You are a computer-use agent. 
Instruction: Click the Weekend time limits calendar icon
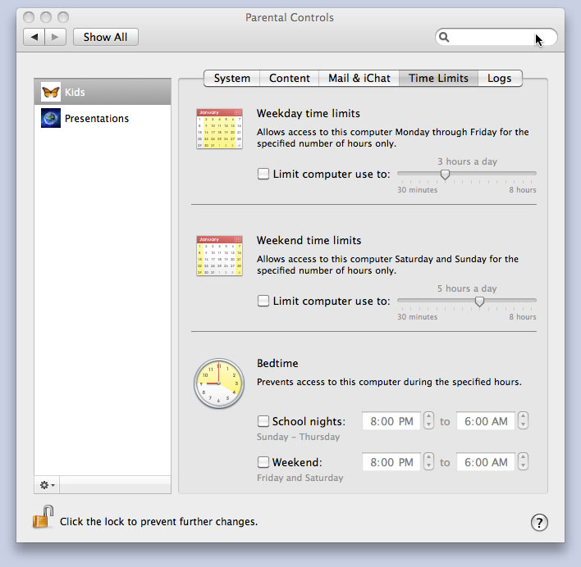coord(219,256)
